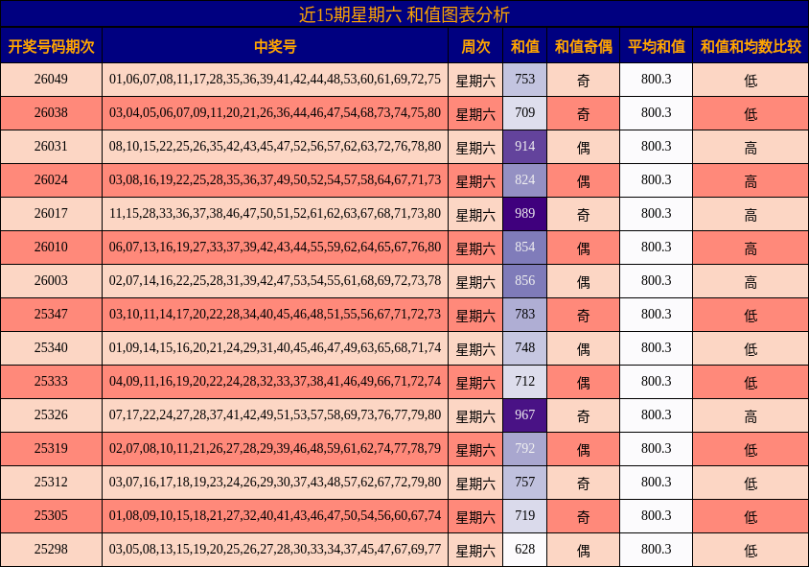Click the winning numbers of period 26031
This screenshot has width=809, height=567.
click(x=273, y=147)
